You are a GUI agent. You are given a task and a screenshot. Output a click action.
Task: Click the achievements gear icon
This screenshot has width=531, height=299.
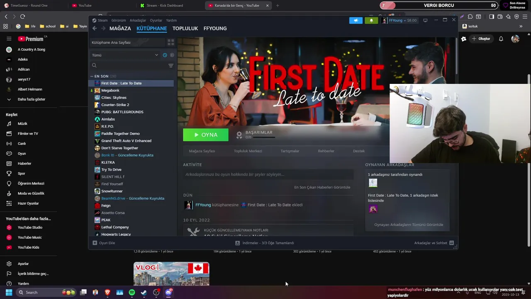click(239, 135)
